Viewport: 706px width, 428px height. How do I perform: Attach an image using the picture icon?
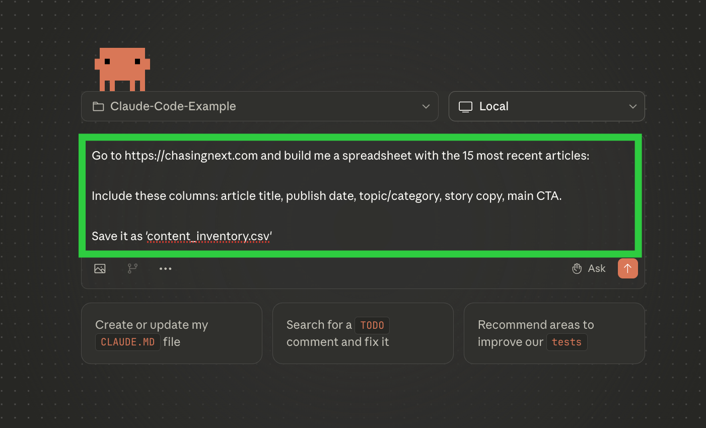pos(100,268)
